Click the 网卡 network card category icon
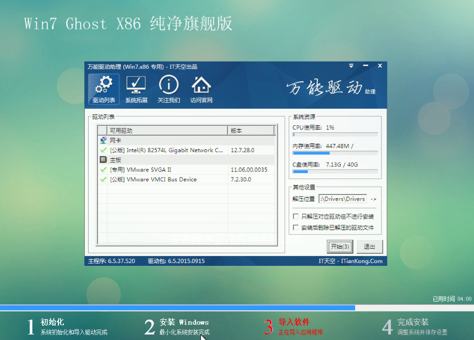 click(x=103, y=140)
